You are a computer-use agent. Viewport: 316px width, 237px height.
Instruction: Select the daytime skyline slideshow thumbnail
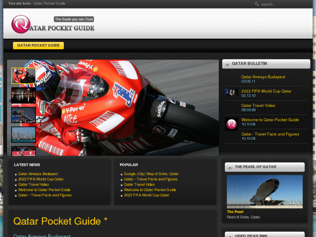click(23, 134)
